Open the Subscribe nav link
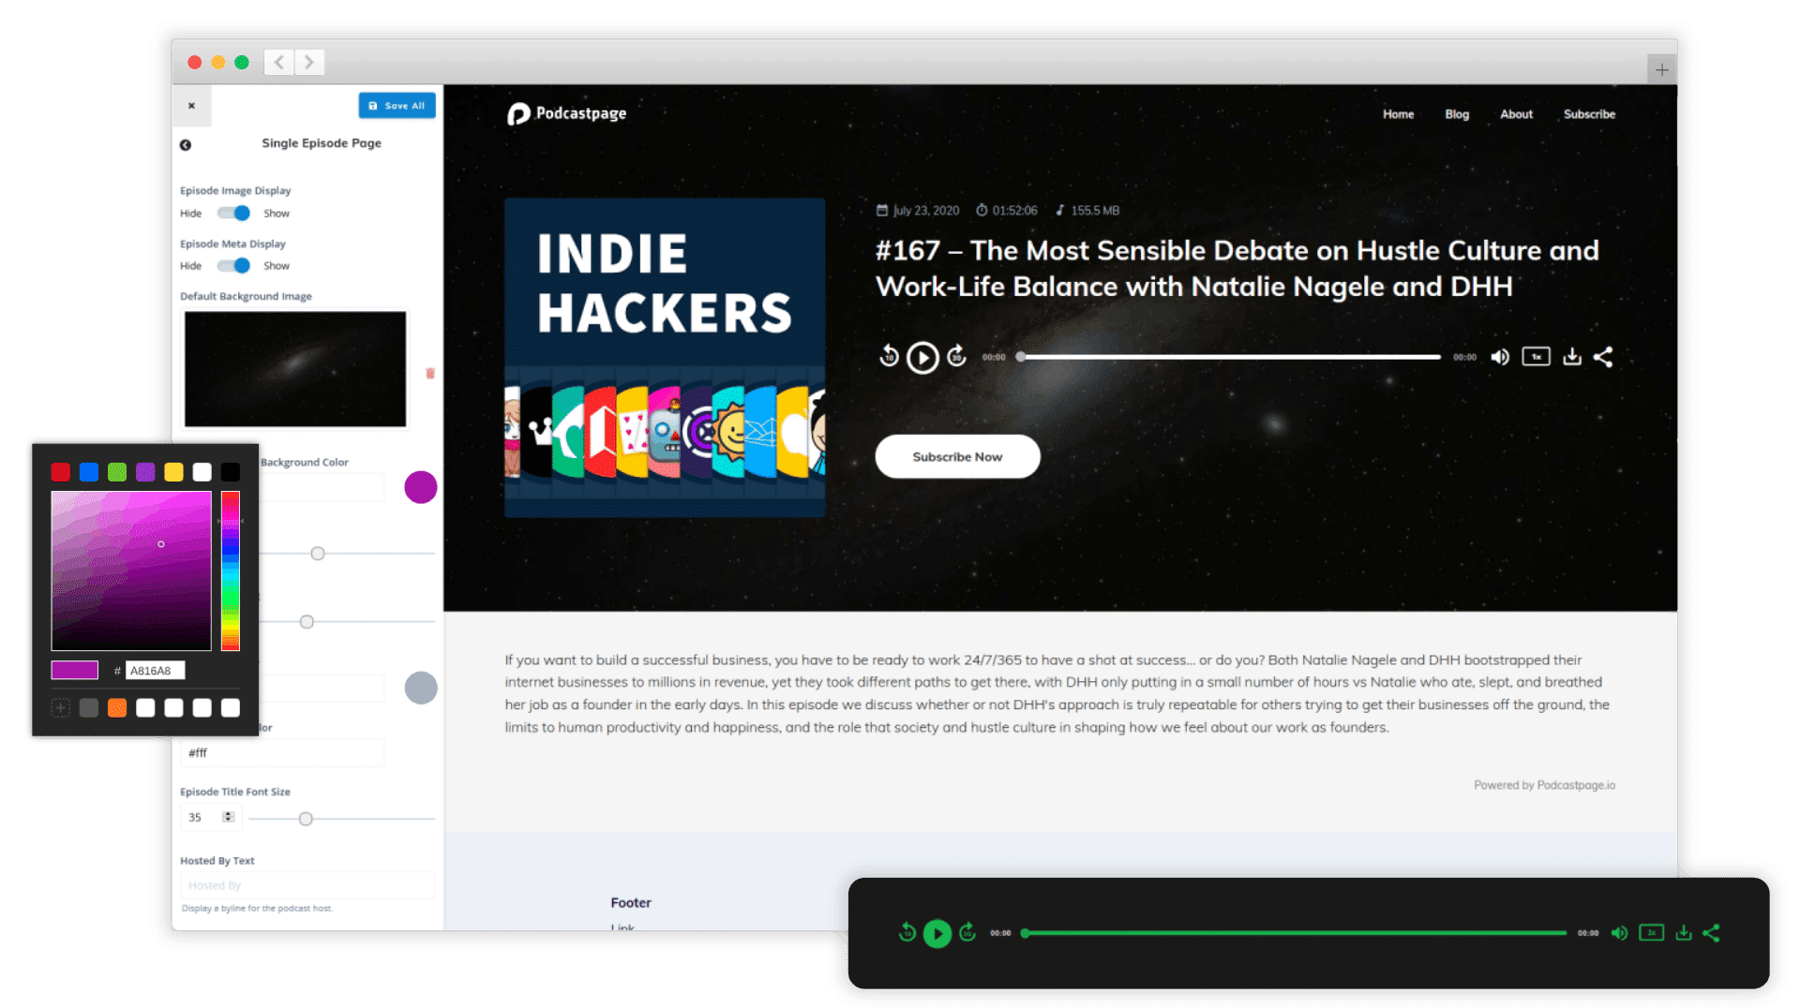Image resolution: width=1800 pixels, height=1008 pixels. [x=1589, y=114]
